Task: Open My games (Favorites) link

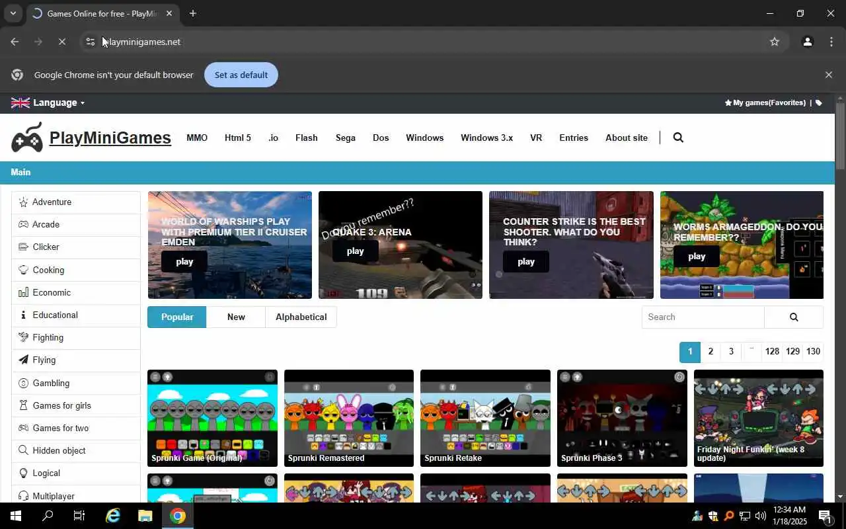Action: pyautogui.click(x=765, y=102)
